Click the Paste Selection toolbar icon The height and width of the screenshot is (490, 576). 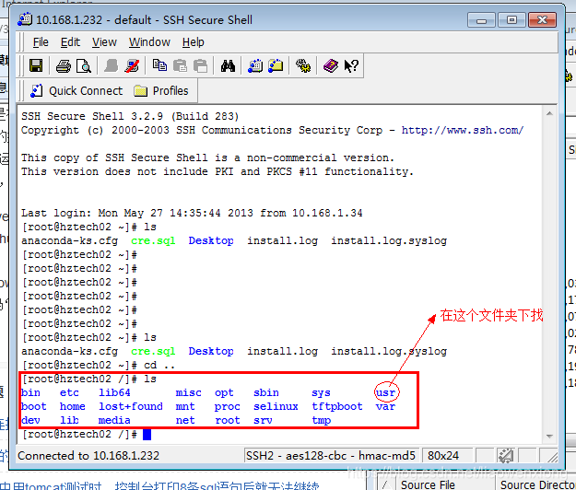[200, 66]
